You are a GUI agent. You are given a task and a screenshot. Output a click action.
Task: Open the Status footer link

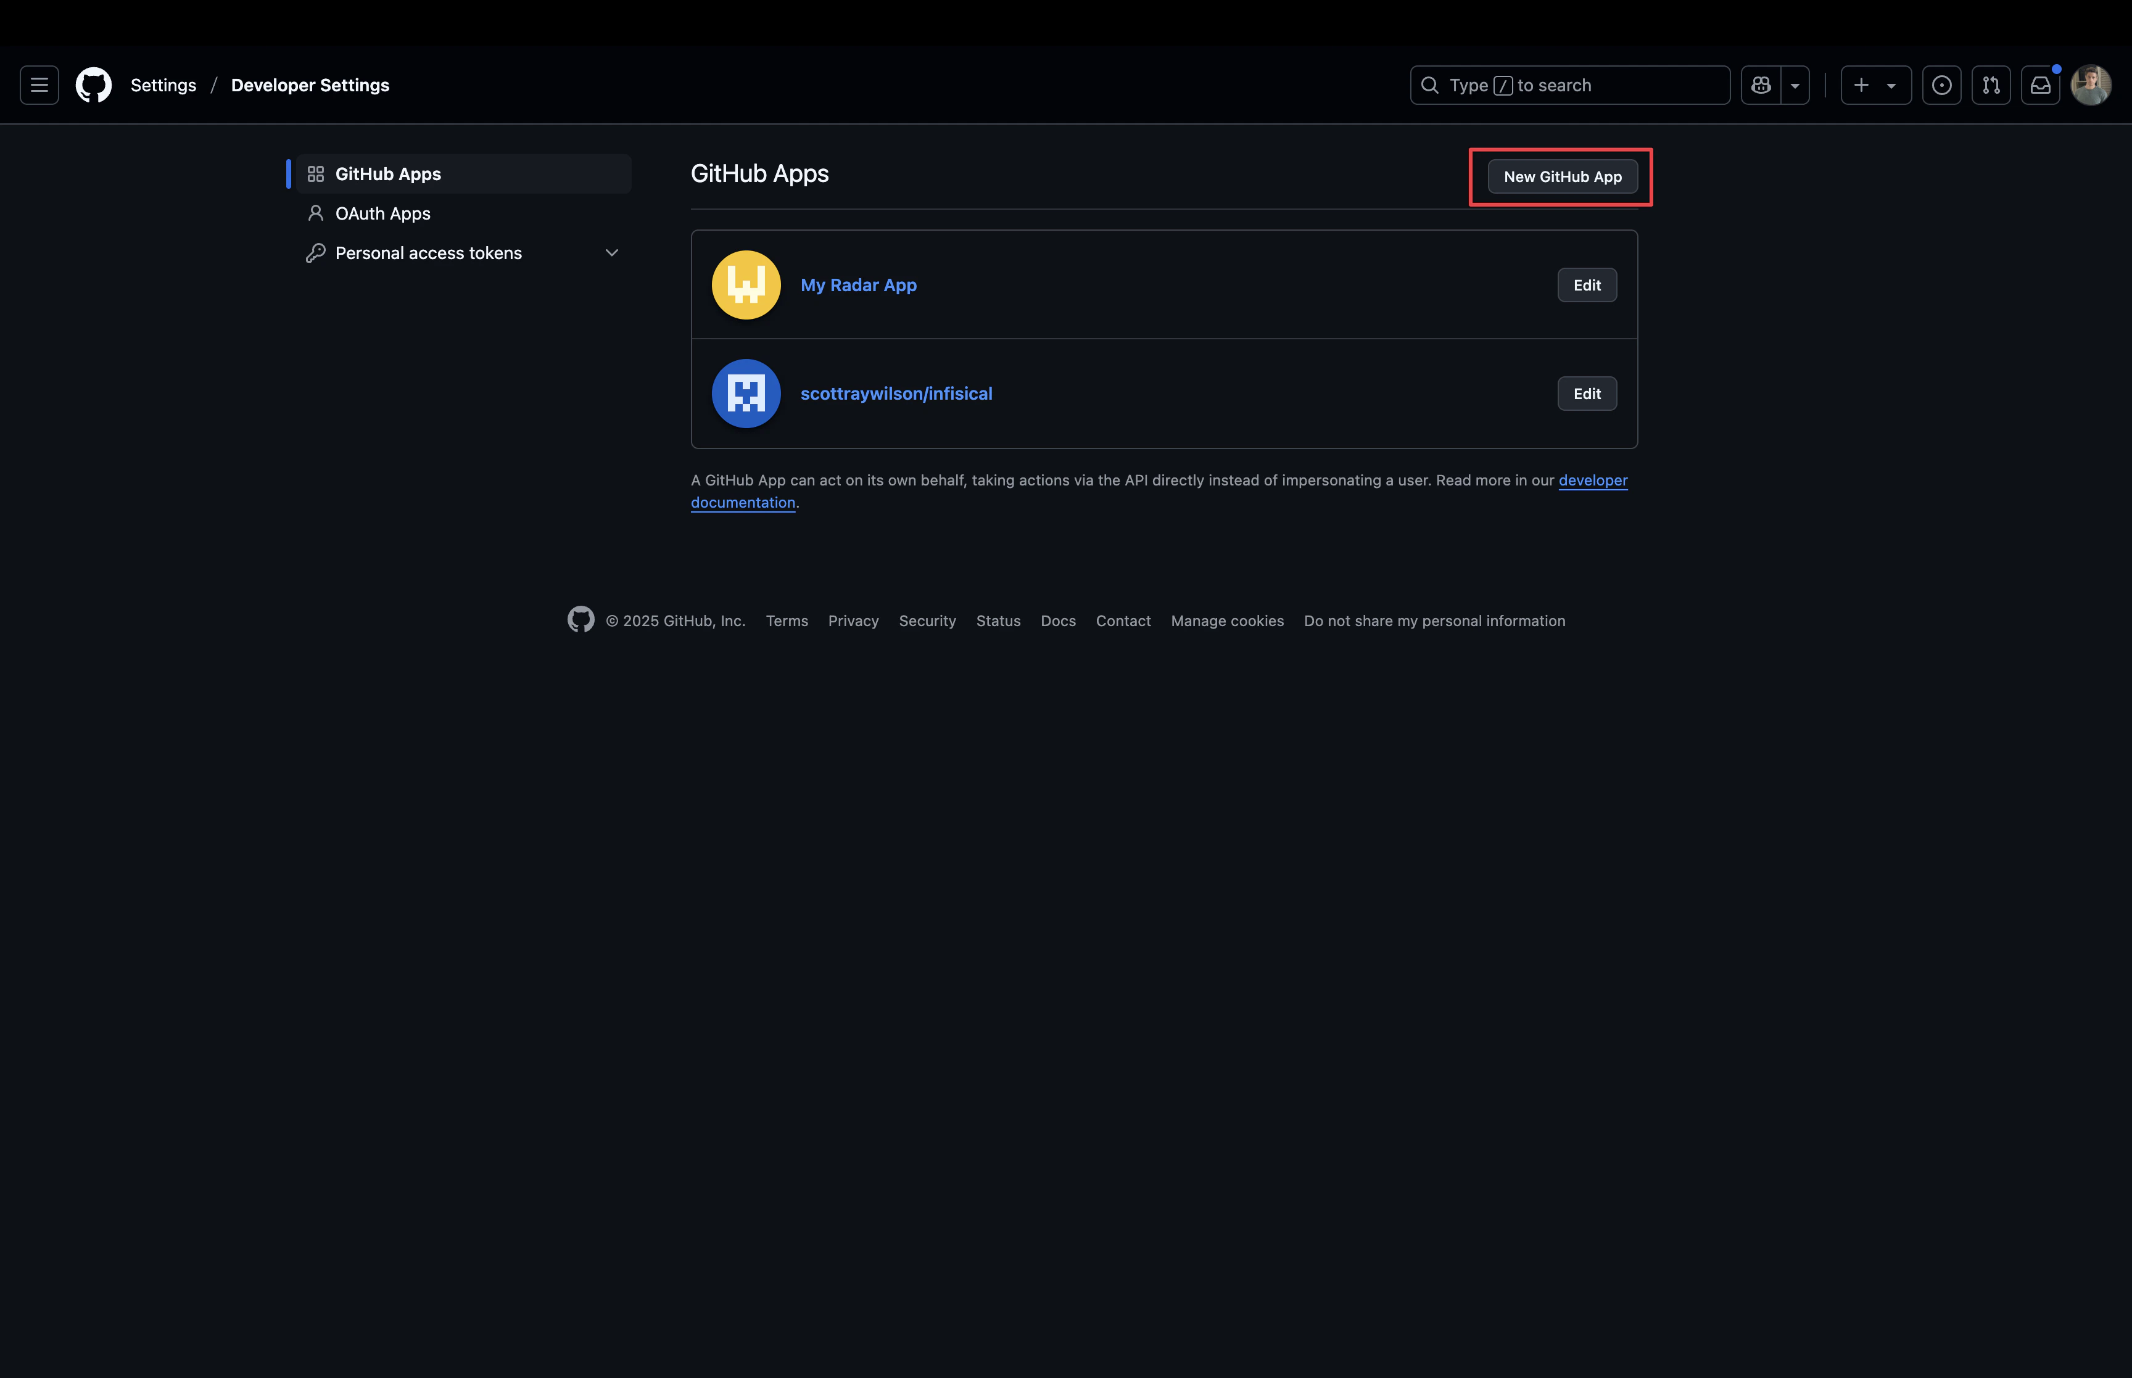[x=999, y=621]
